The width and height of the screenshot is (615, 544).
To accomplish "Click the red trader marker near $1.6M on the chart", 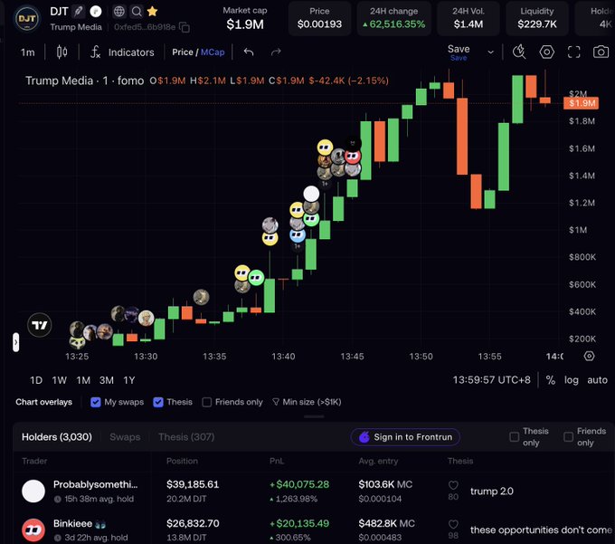I will (x=353, y=157).
